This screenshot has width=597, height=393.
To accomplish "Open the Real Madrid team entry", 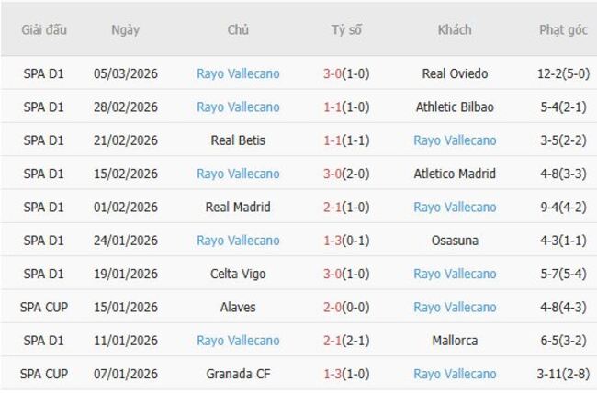I will point(238,207).
